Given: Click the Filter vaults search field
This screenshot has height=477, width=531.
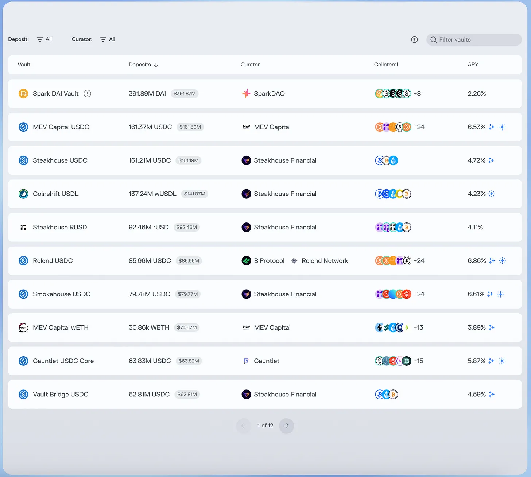Looking at the screenshot, I should tap(474, 40).
